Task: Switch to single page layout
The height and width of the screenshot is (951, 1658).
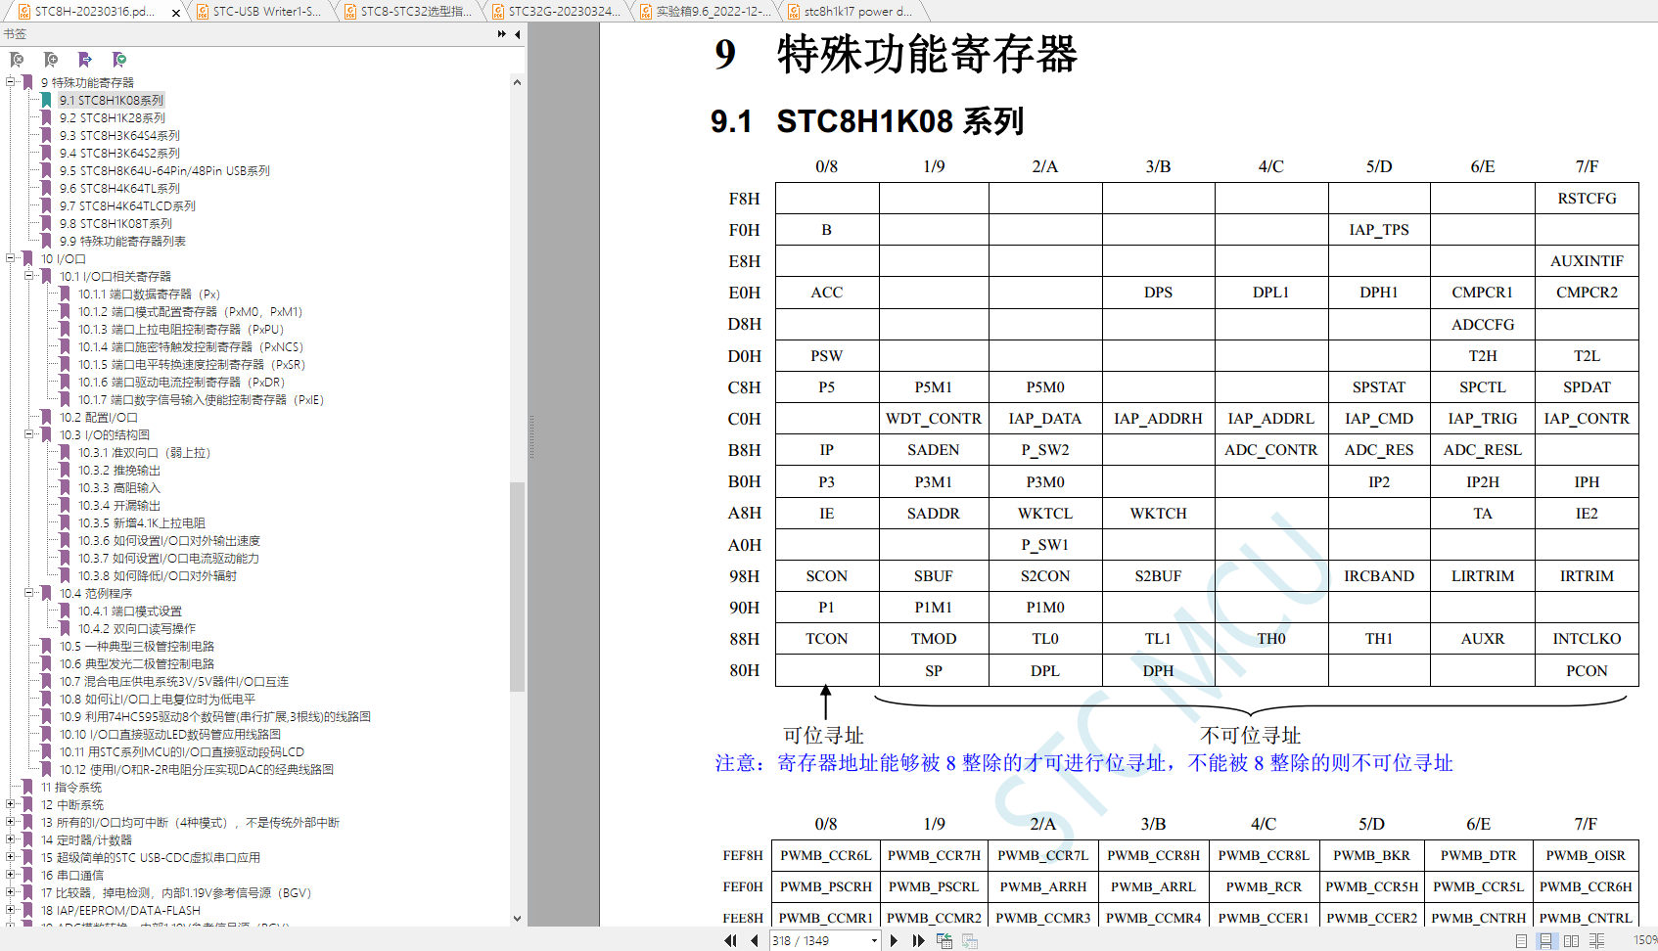Action: (x=1521, y=940)
